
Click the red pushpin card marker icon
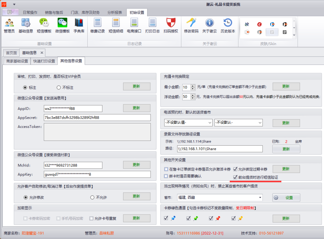218,218
